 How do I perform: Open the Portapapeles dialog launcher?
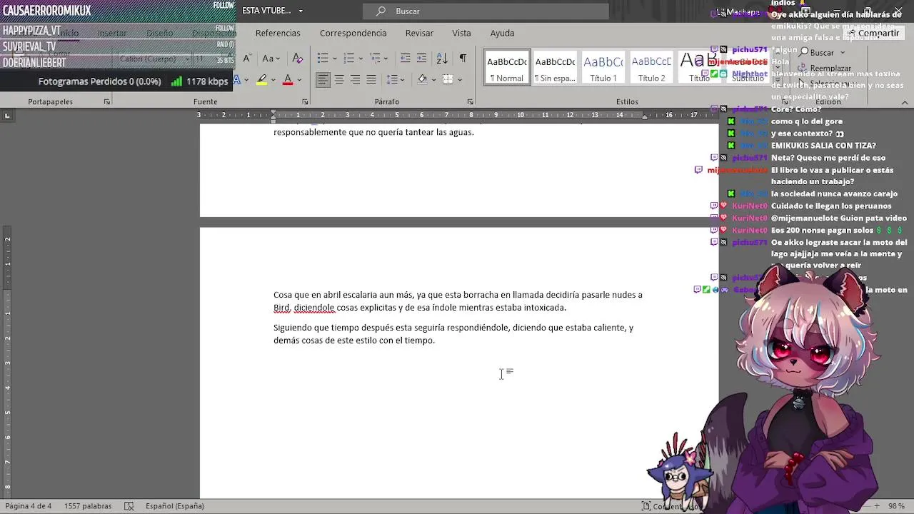107,102
